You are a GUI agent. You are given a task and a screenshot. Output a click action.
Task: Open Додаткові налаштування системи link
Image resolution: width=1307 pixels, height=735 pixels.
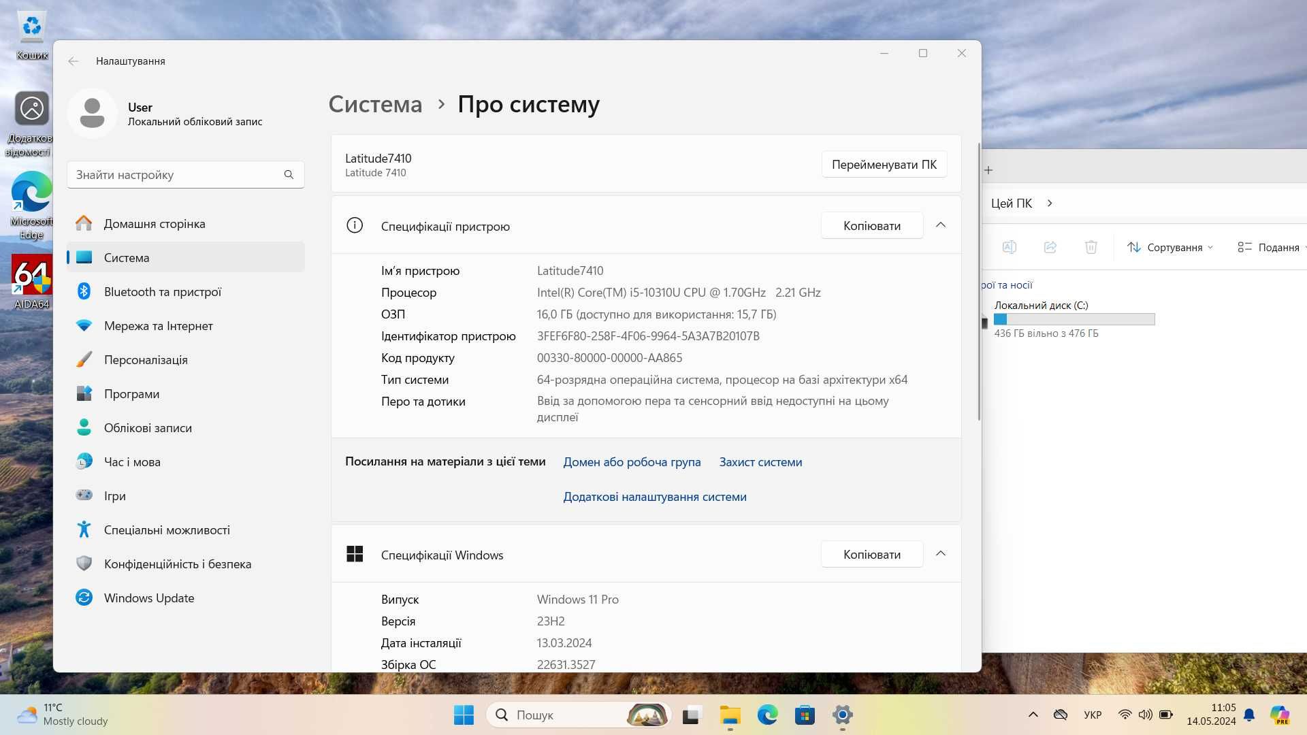[x=655, y=497]
